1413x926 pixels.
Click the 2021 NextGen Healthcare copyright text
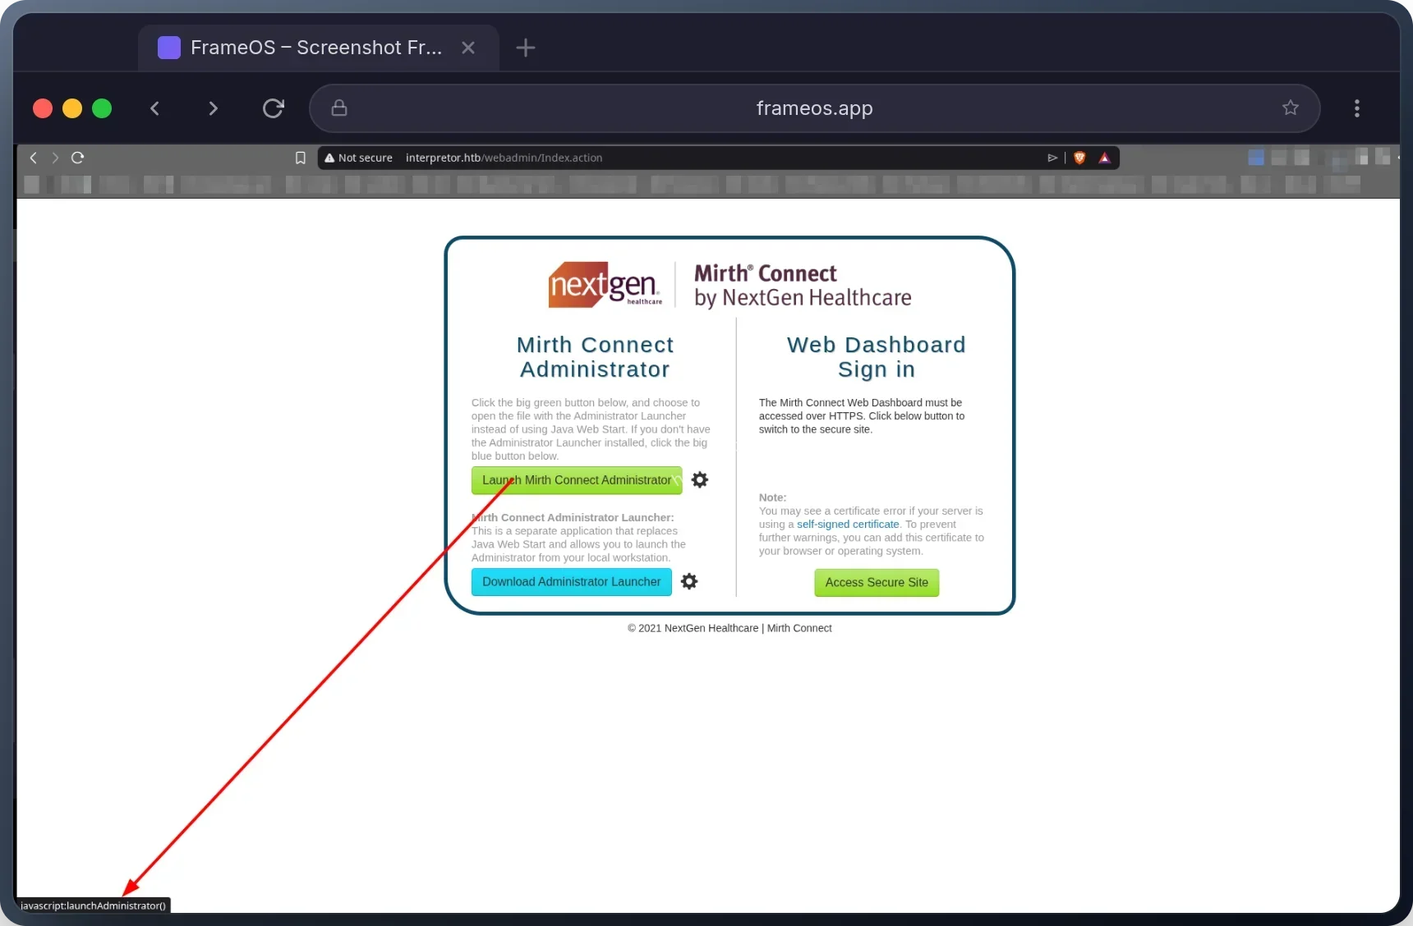click(x=730, y=628)
